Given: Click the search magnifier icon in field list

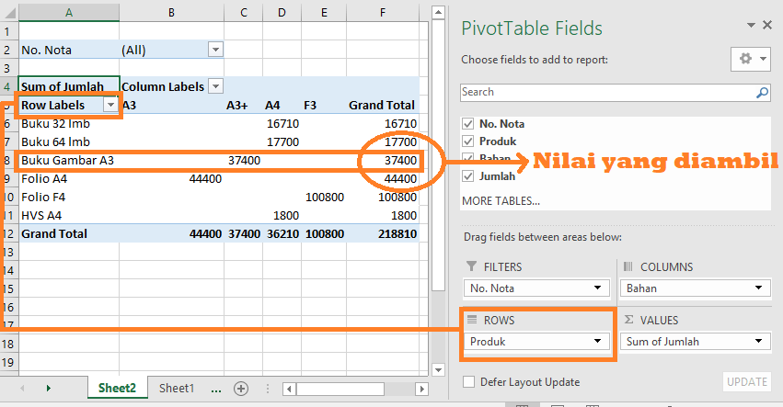Looking at the screenshot, I should pos(762,92).
